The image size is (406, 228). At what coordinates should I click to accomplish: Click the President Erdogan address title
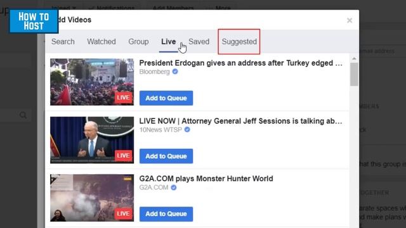[x=240, y=63]
